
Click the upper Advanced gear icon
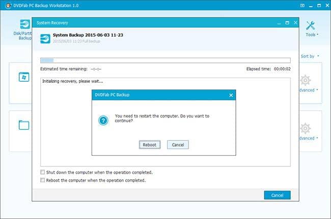[305, 80]
